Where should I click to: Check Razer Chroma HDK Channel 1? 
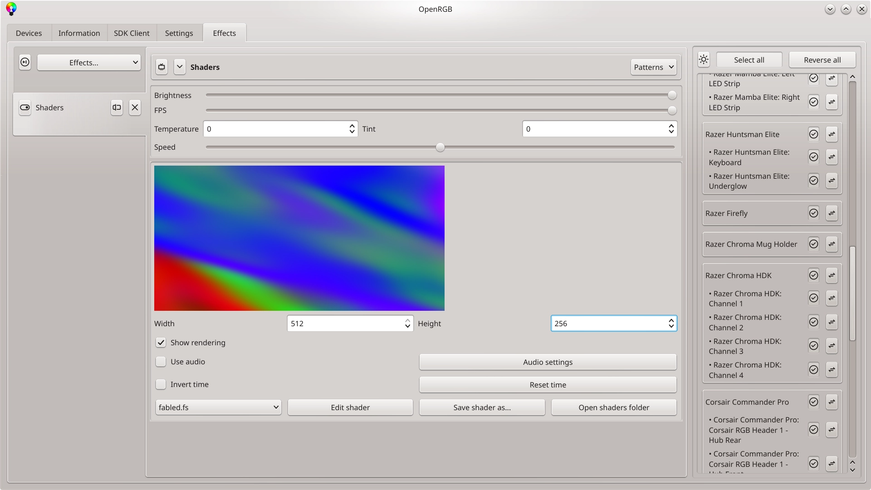[x=814, y=298]
